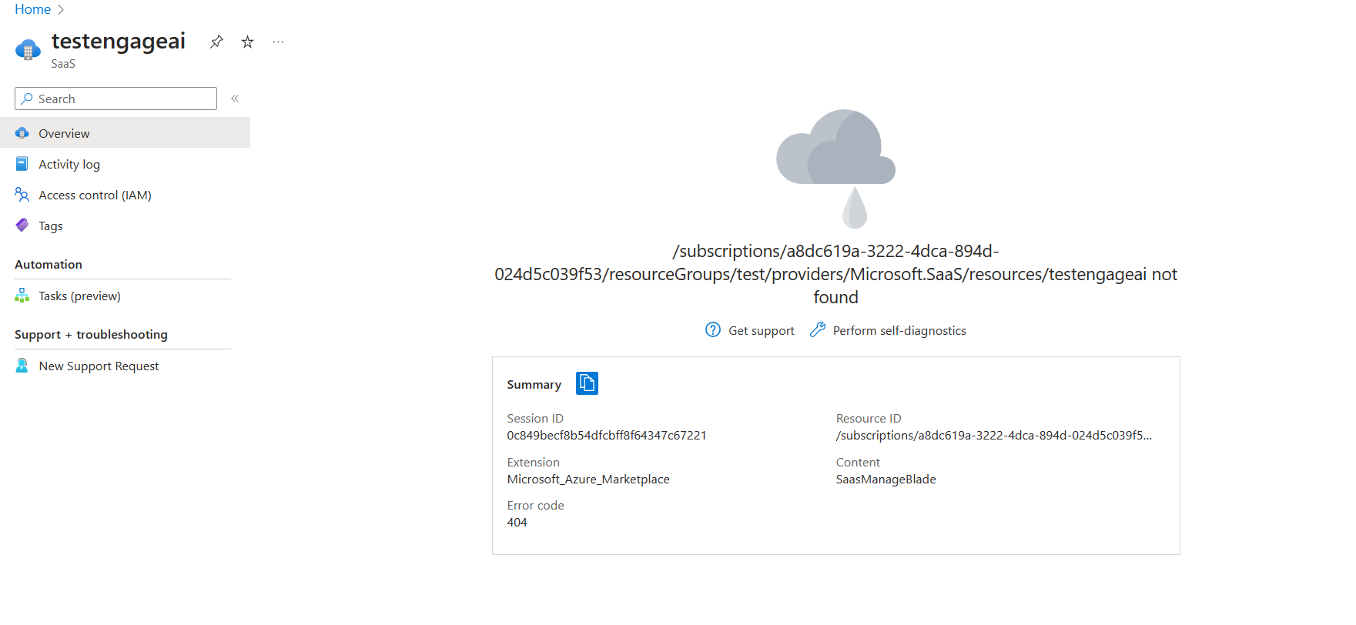Copy the error Summary with the copy icon
The image size is (1356, 625).
pyautogui.click(x=587, y=383)
